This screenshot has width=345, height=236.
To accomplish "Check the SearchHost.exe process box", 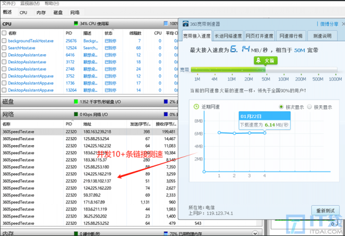I will click(x=4, y=48).
